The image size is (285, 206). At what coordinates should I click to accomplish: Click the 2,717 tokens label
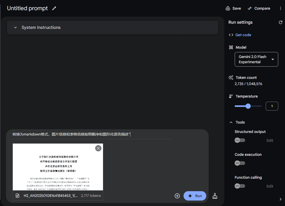[91, 196]
